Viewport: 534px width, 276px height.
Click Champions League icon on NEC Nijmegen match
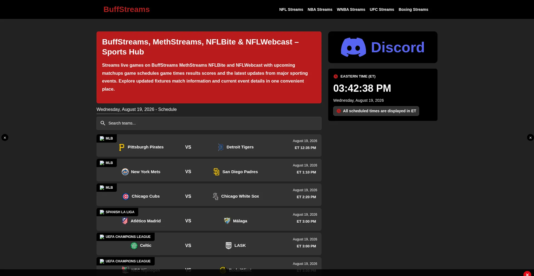point(102,261)
